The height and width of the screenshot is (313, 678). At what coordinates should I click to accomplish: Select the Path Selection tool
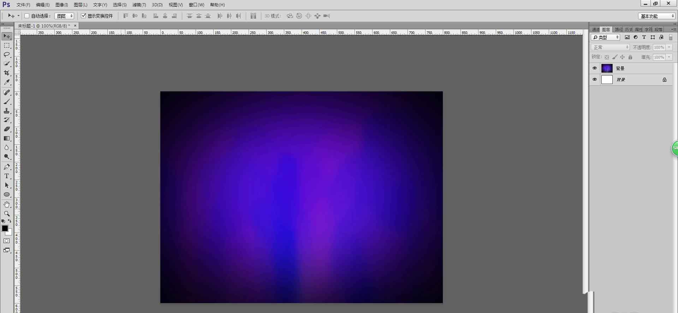7,185
